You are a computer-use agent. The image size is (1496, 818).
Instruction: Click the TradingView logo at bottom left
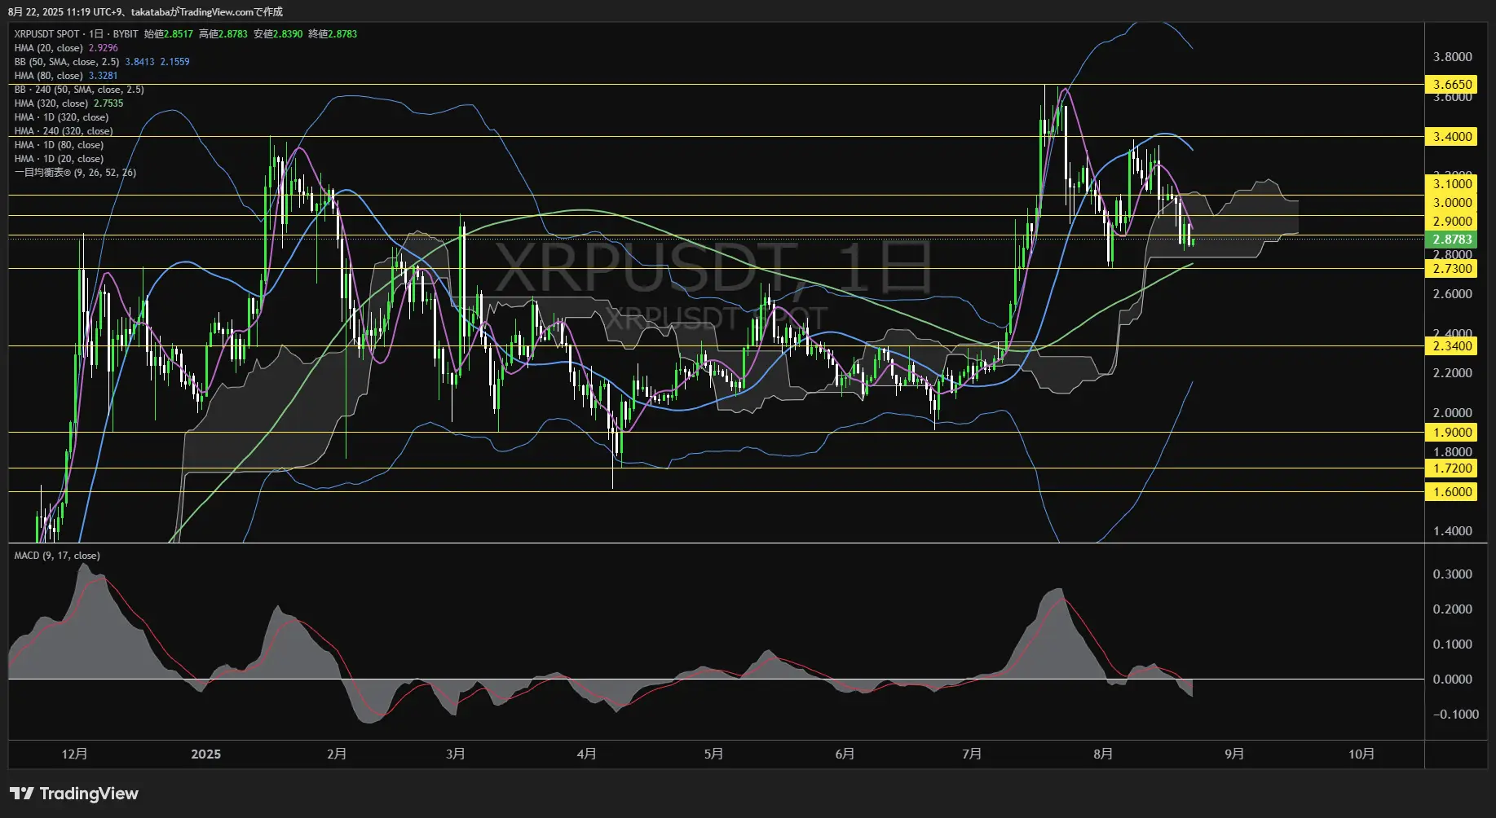(73, 794)
